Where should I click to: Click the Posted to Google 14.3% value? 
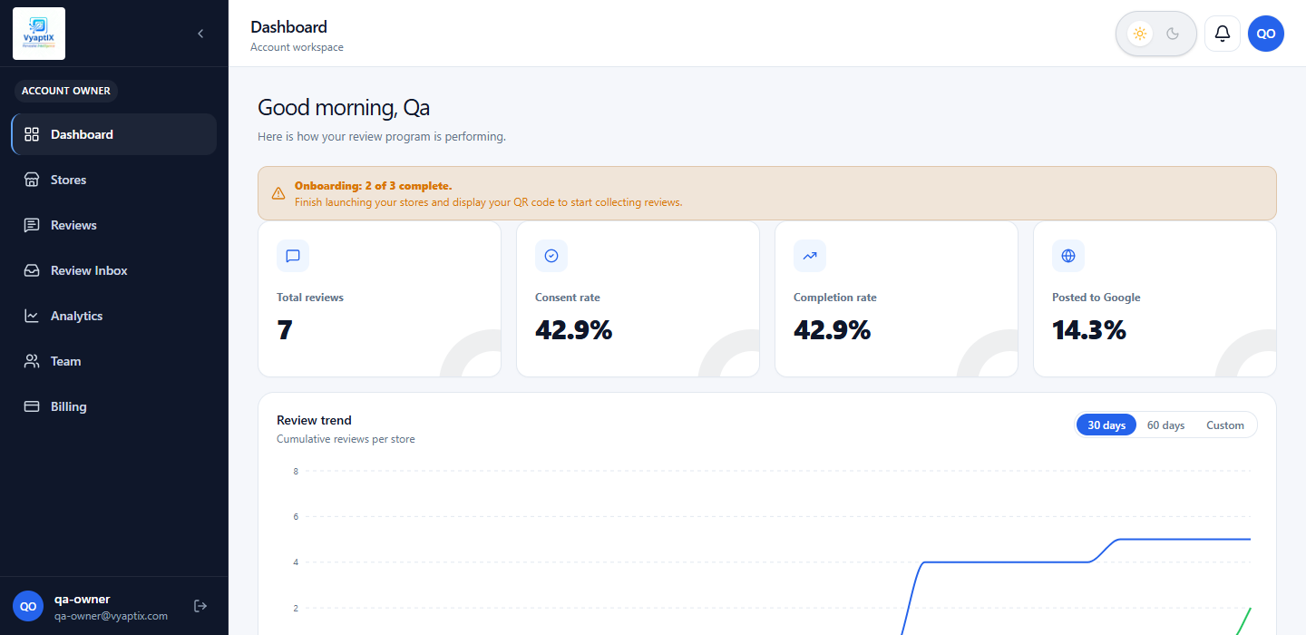coord(1089,330)
